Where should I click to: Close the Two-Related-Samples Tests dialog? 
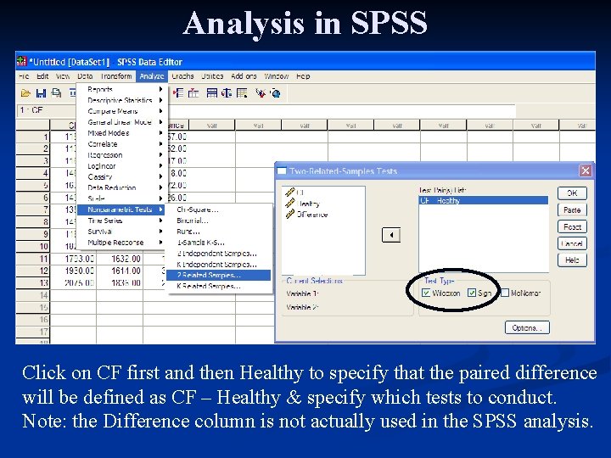tap(586, 170)
